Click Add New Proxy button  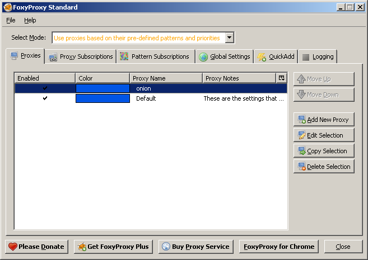[x=324, y=120]
